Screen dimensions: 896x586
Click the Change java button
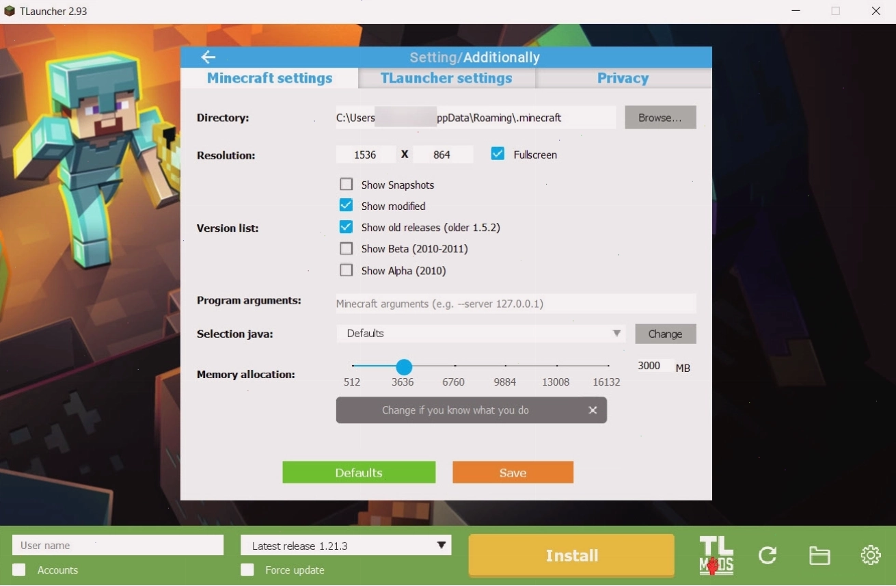(x=665, y=334)
